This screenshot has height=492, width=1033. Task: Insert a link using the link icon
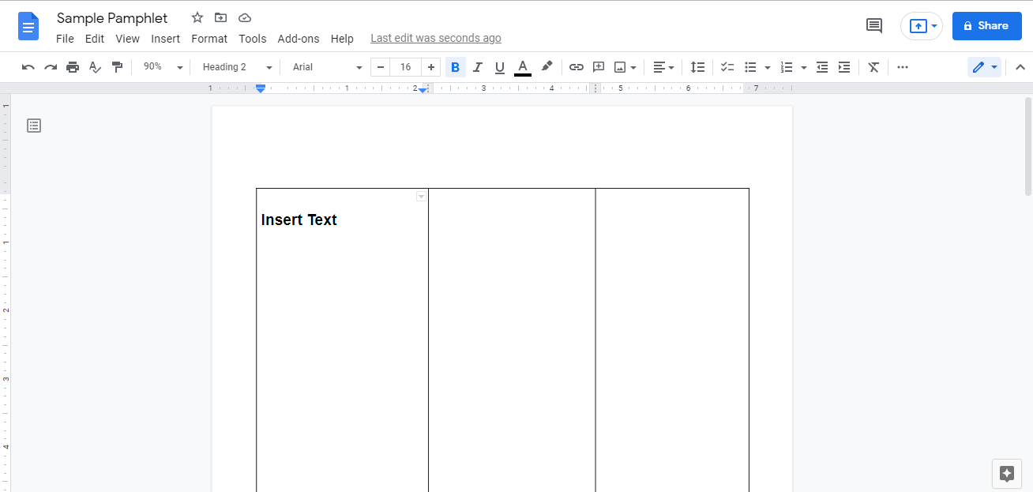576,67
